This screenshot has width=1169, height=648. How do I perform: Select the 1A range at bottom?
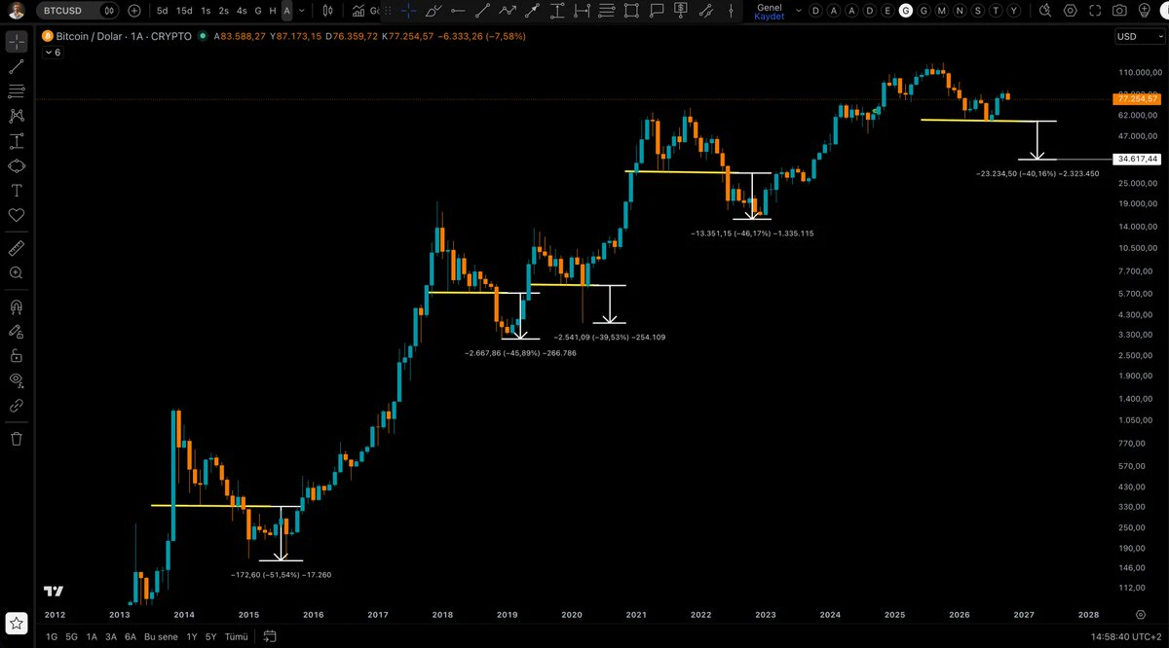click(x=93, y=636)
